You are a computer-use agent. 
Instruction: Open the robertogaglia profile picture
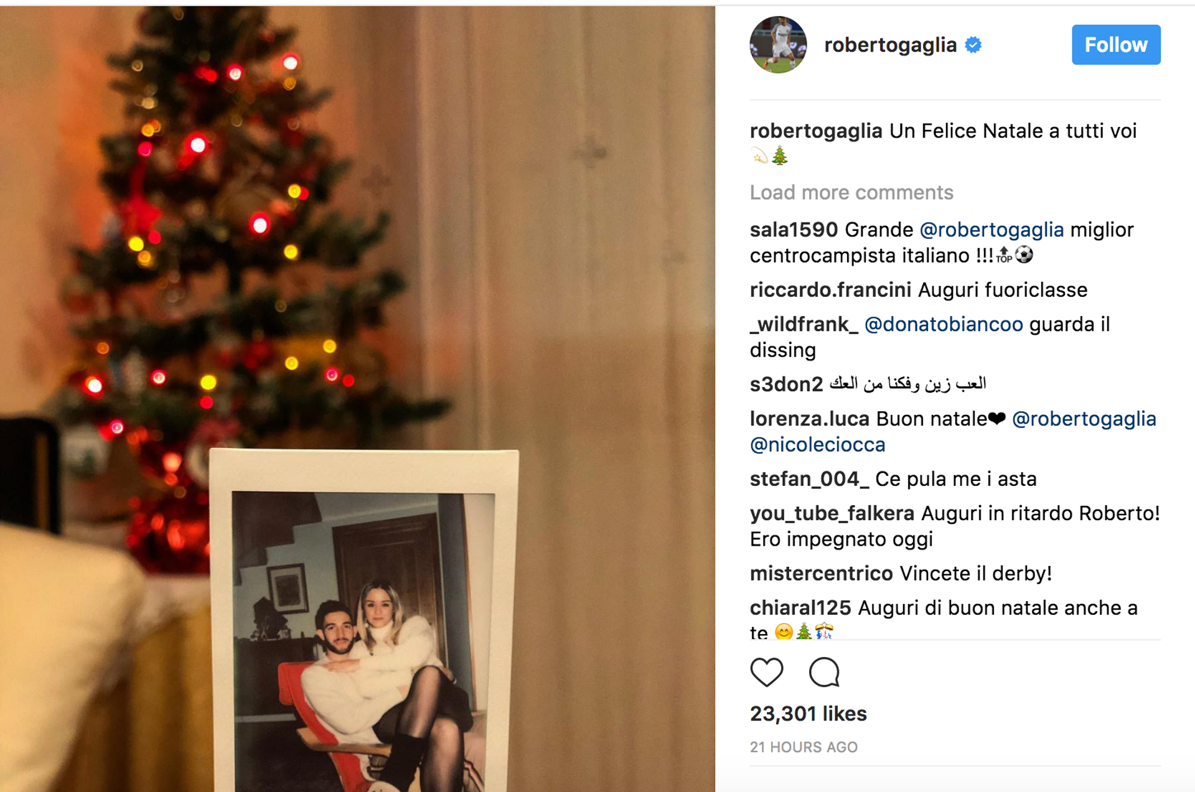coord(778,45)
